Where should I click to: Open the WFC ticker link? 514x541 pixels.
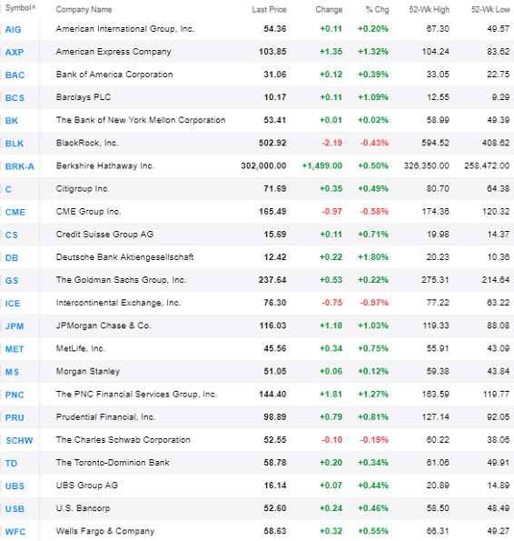pos(15,531)
